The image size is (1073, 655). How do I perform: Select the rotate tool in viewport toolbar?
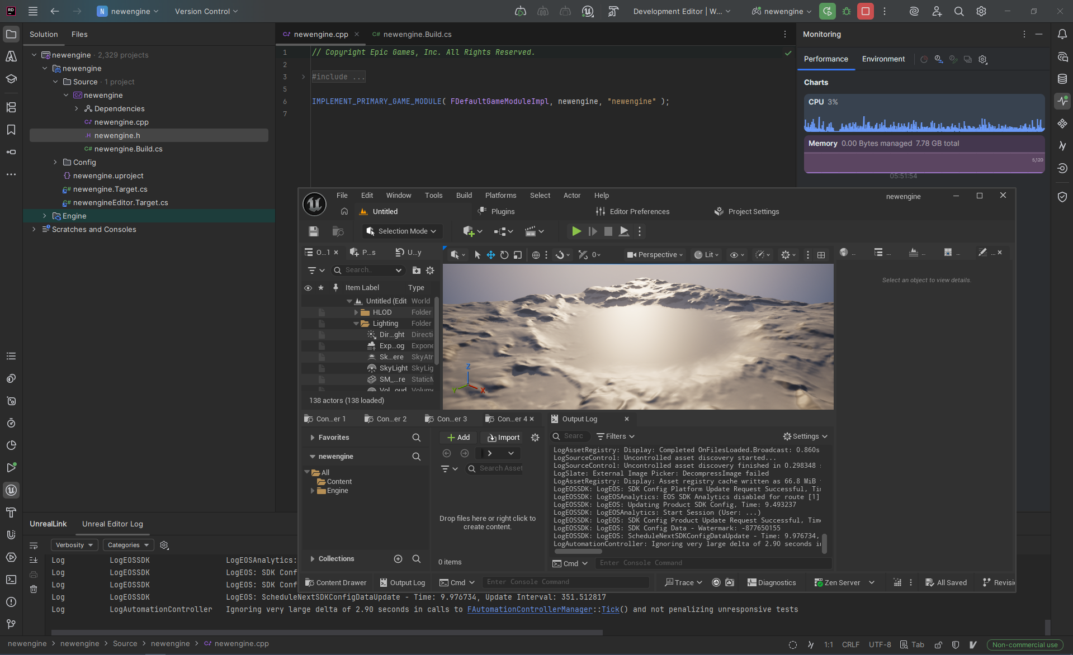pos(504,255)
